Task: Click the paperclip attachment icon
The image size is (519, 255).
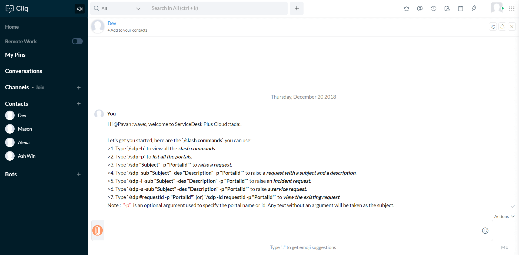Action: pos(98,230)
